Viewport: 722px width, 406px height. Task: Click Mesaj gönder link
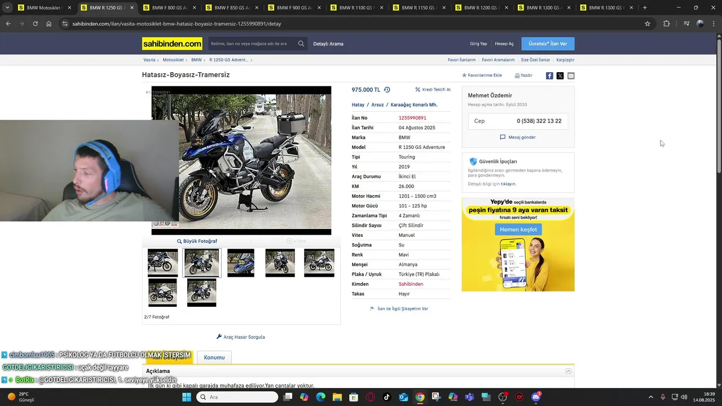(x=518, y=137)
